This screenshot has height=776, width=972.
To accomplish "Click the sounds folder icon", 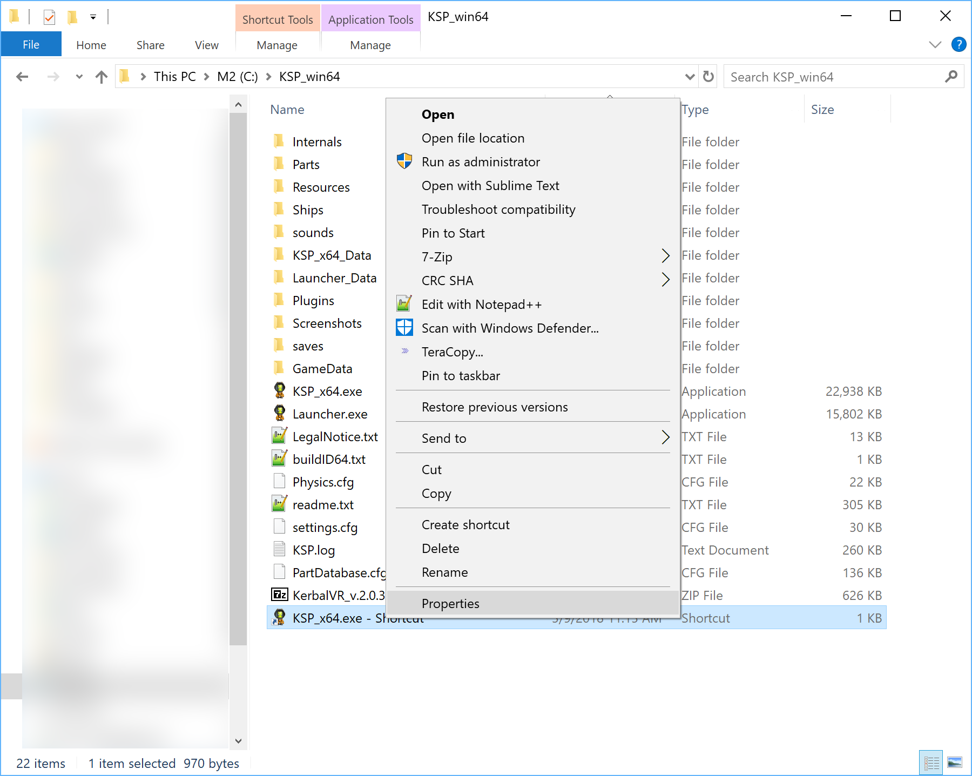I will [279, 232].
